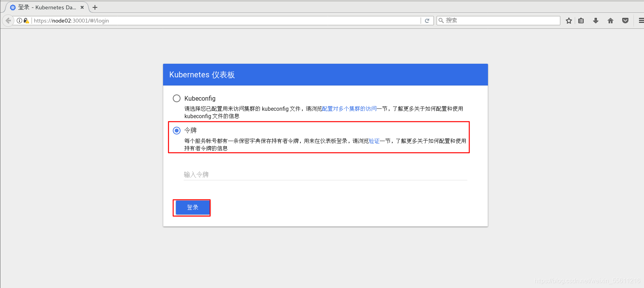Viewport: 644px width, 288px height.
Task: Select the 令牌 token radio button
Action: click(x=177, y=131)
